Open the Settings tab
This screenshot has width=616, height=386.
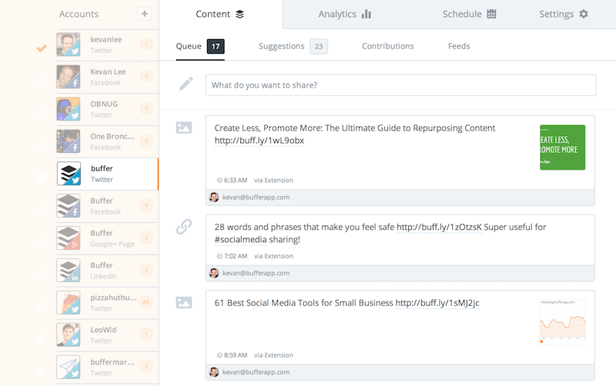[x=563, y=14]
